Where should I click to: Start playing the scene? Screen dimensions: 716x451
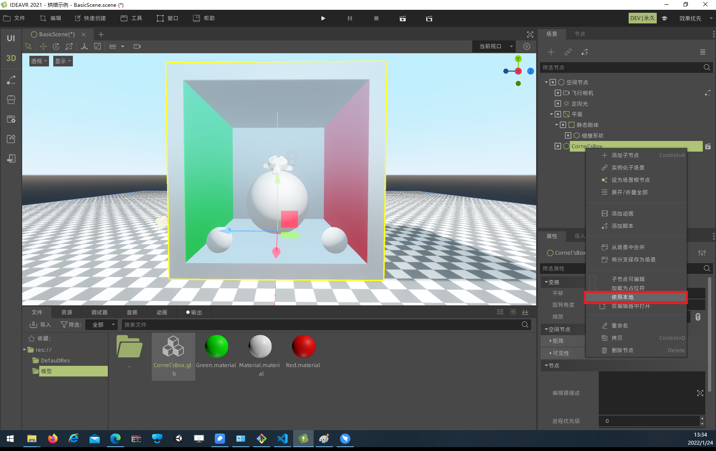323,18
